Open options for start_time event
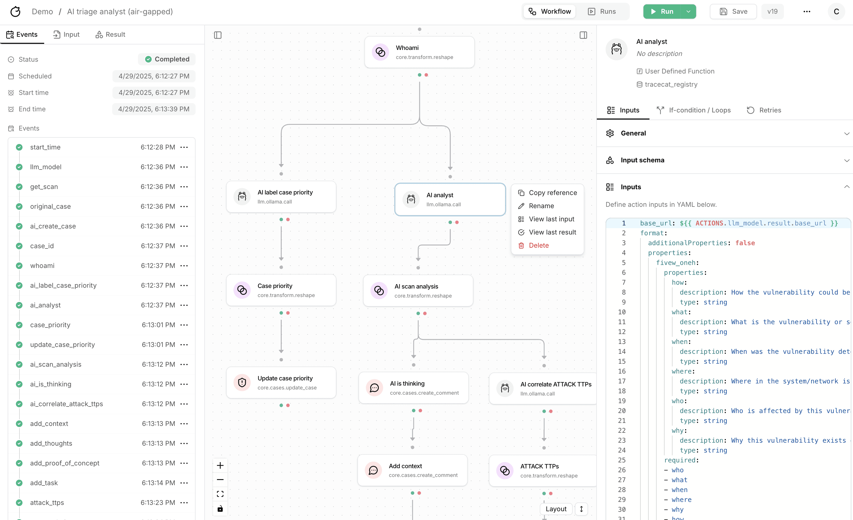Screen dimensions: 853x520 point(184,147)
